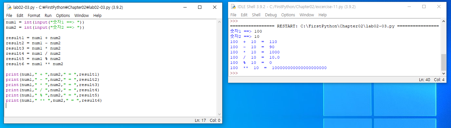Viewport: 451px width, 128px height.
Task: Click the editor line 'result2 = num1 - num2'
Action: click(33, 43)
